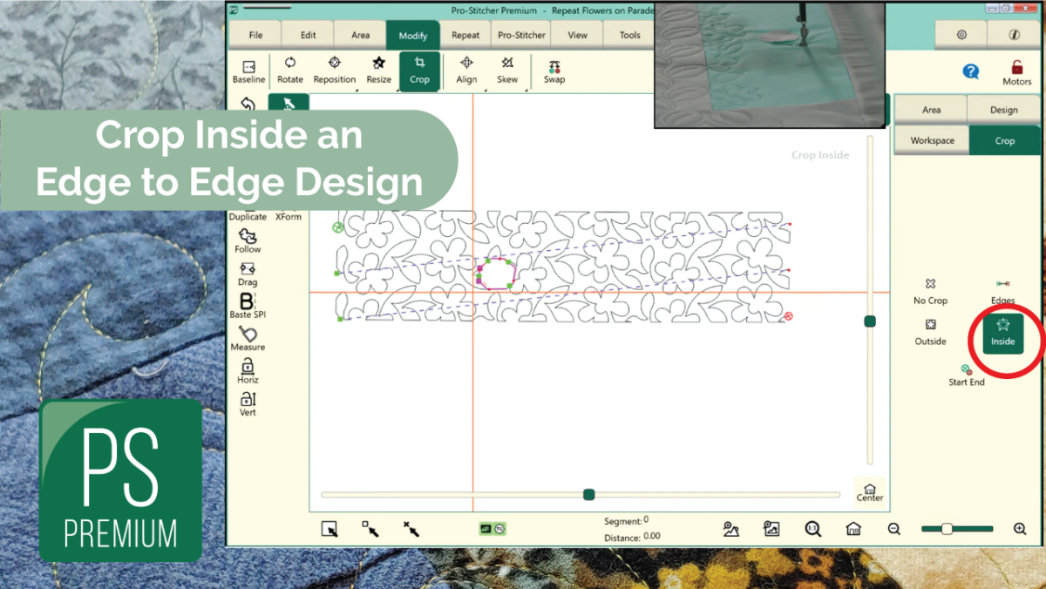Activate the Drag tool
The image size is (1046, 589).
point(247,274)
